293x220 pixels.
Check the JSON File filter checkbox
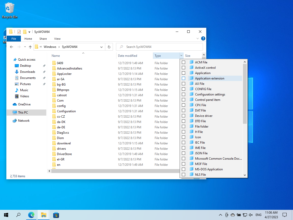tap(183, 153)
